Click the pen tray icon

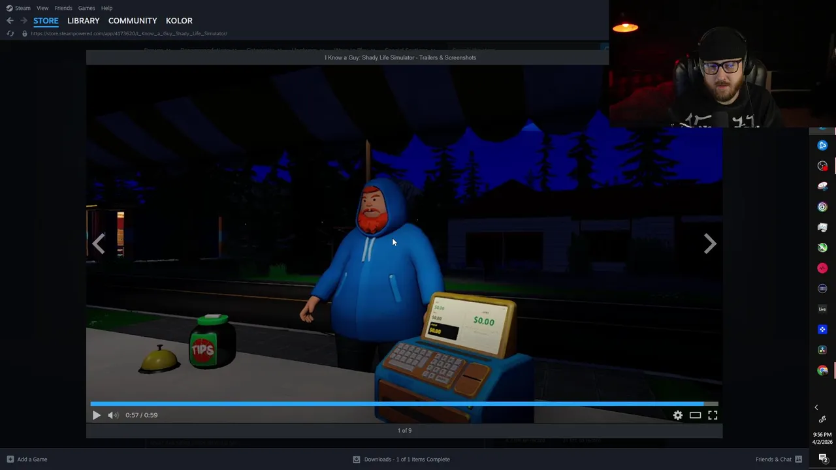[x=822, y=420]
